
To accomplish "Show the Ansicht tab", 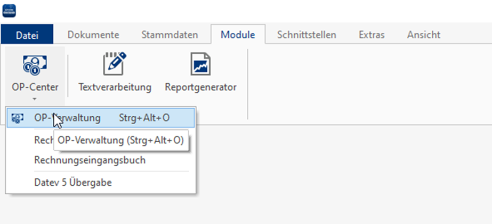I will (424, 35).
